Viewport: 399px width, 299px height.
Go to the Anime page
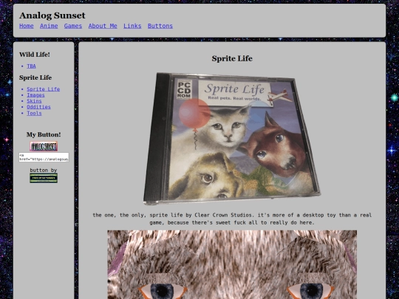49,26
